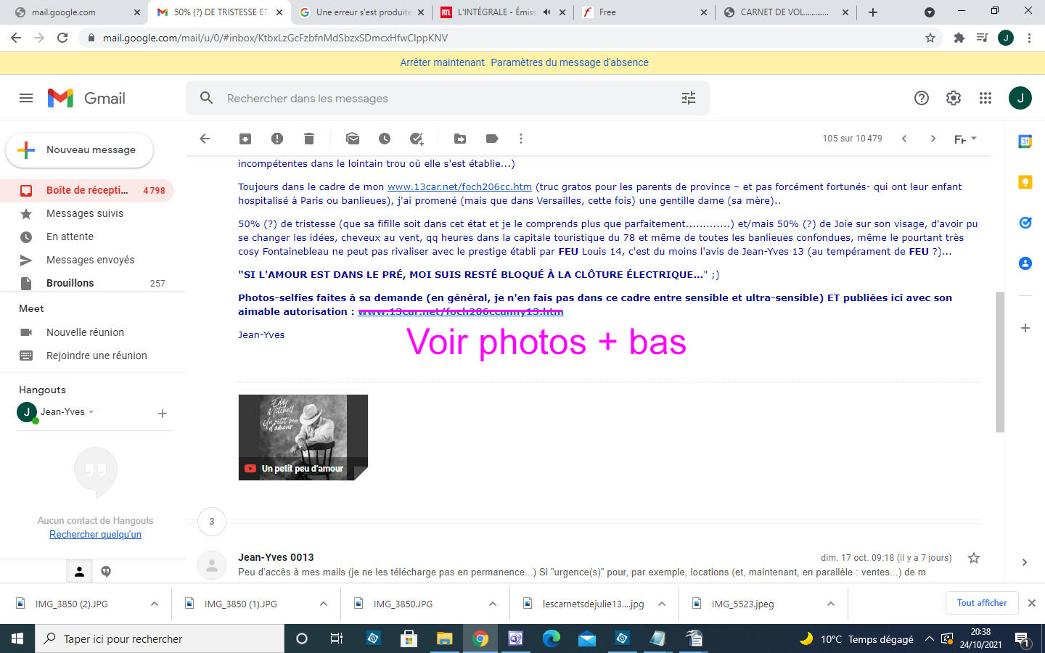Click Tout afficher downloads button
This screenshot has width=1045, height=653.
pos(982,603)
